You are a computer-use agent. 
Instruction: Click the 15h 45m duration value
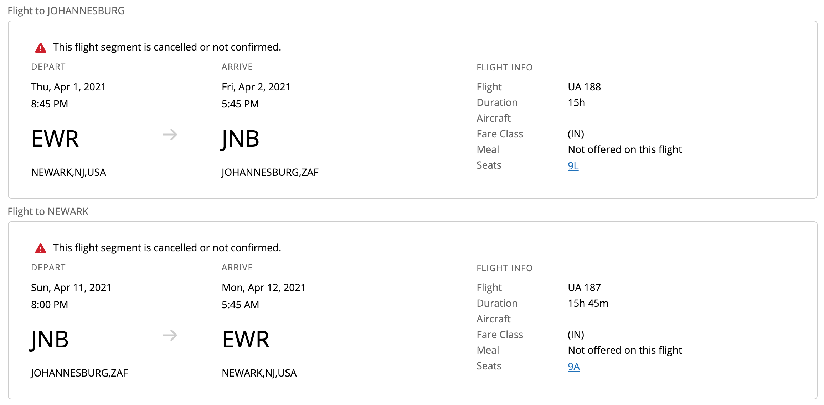click(x=588, y=303)
